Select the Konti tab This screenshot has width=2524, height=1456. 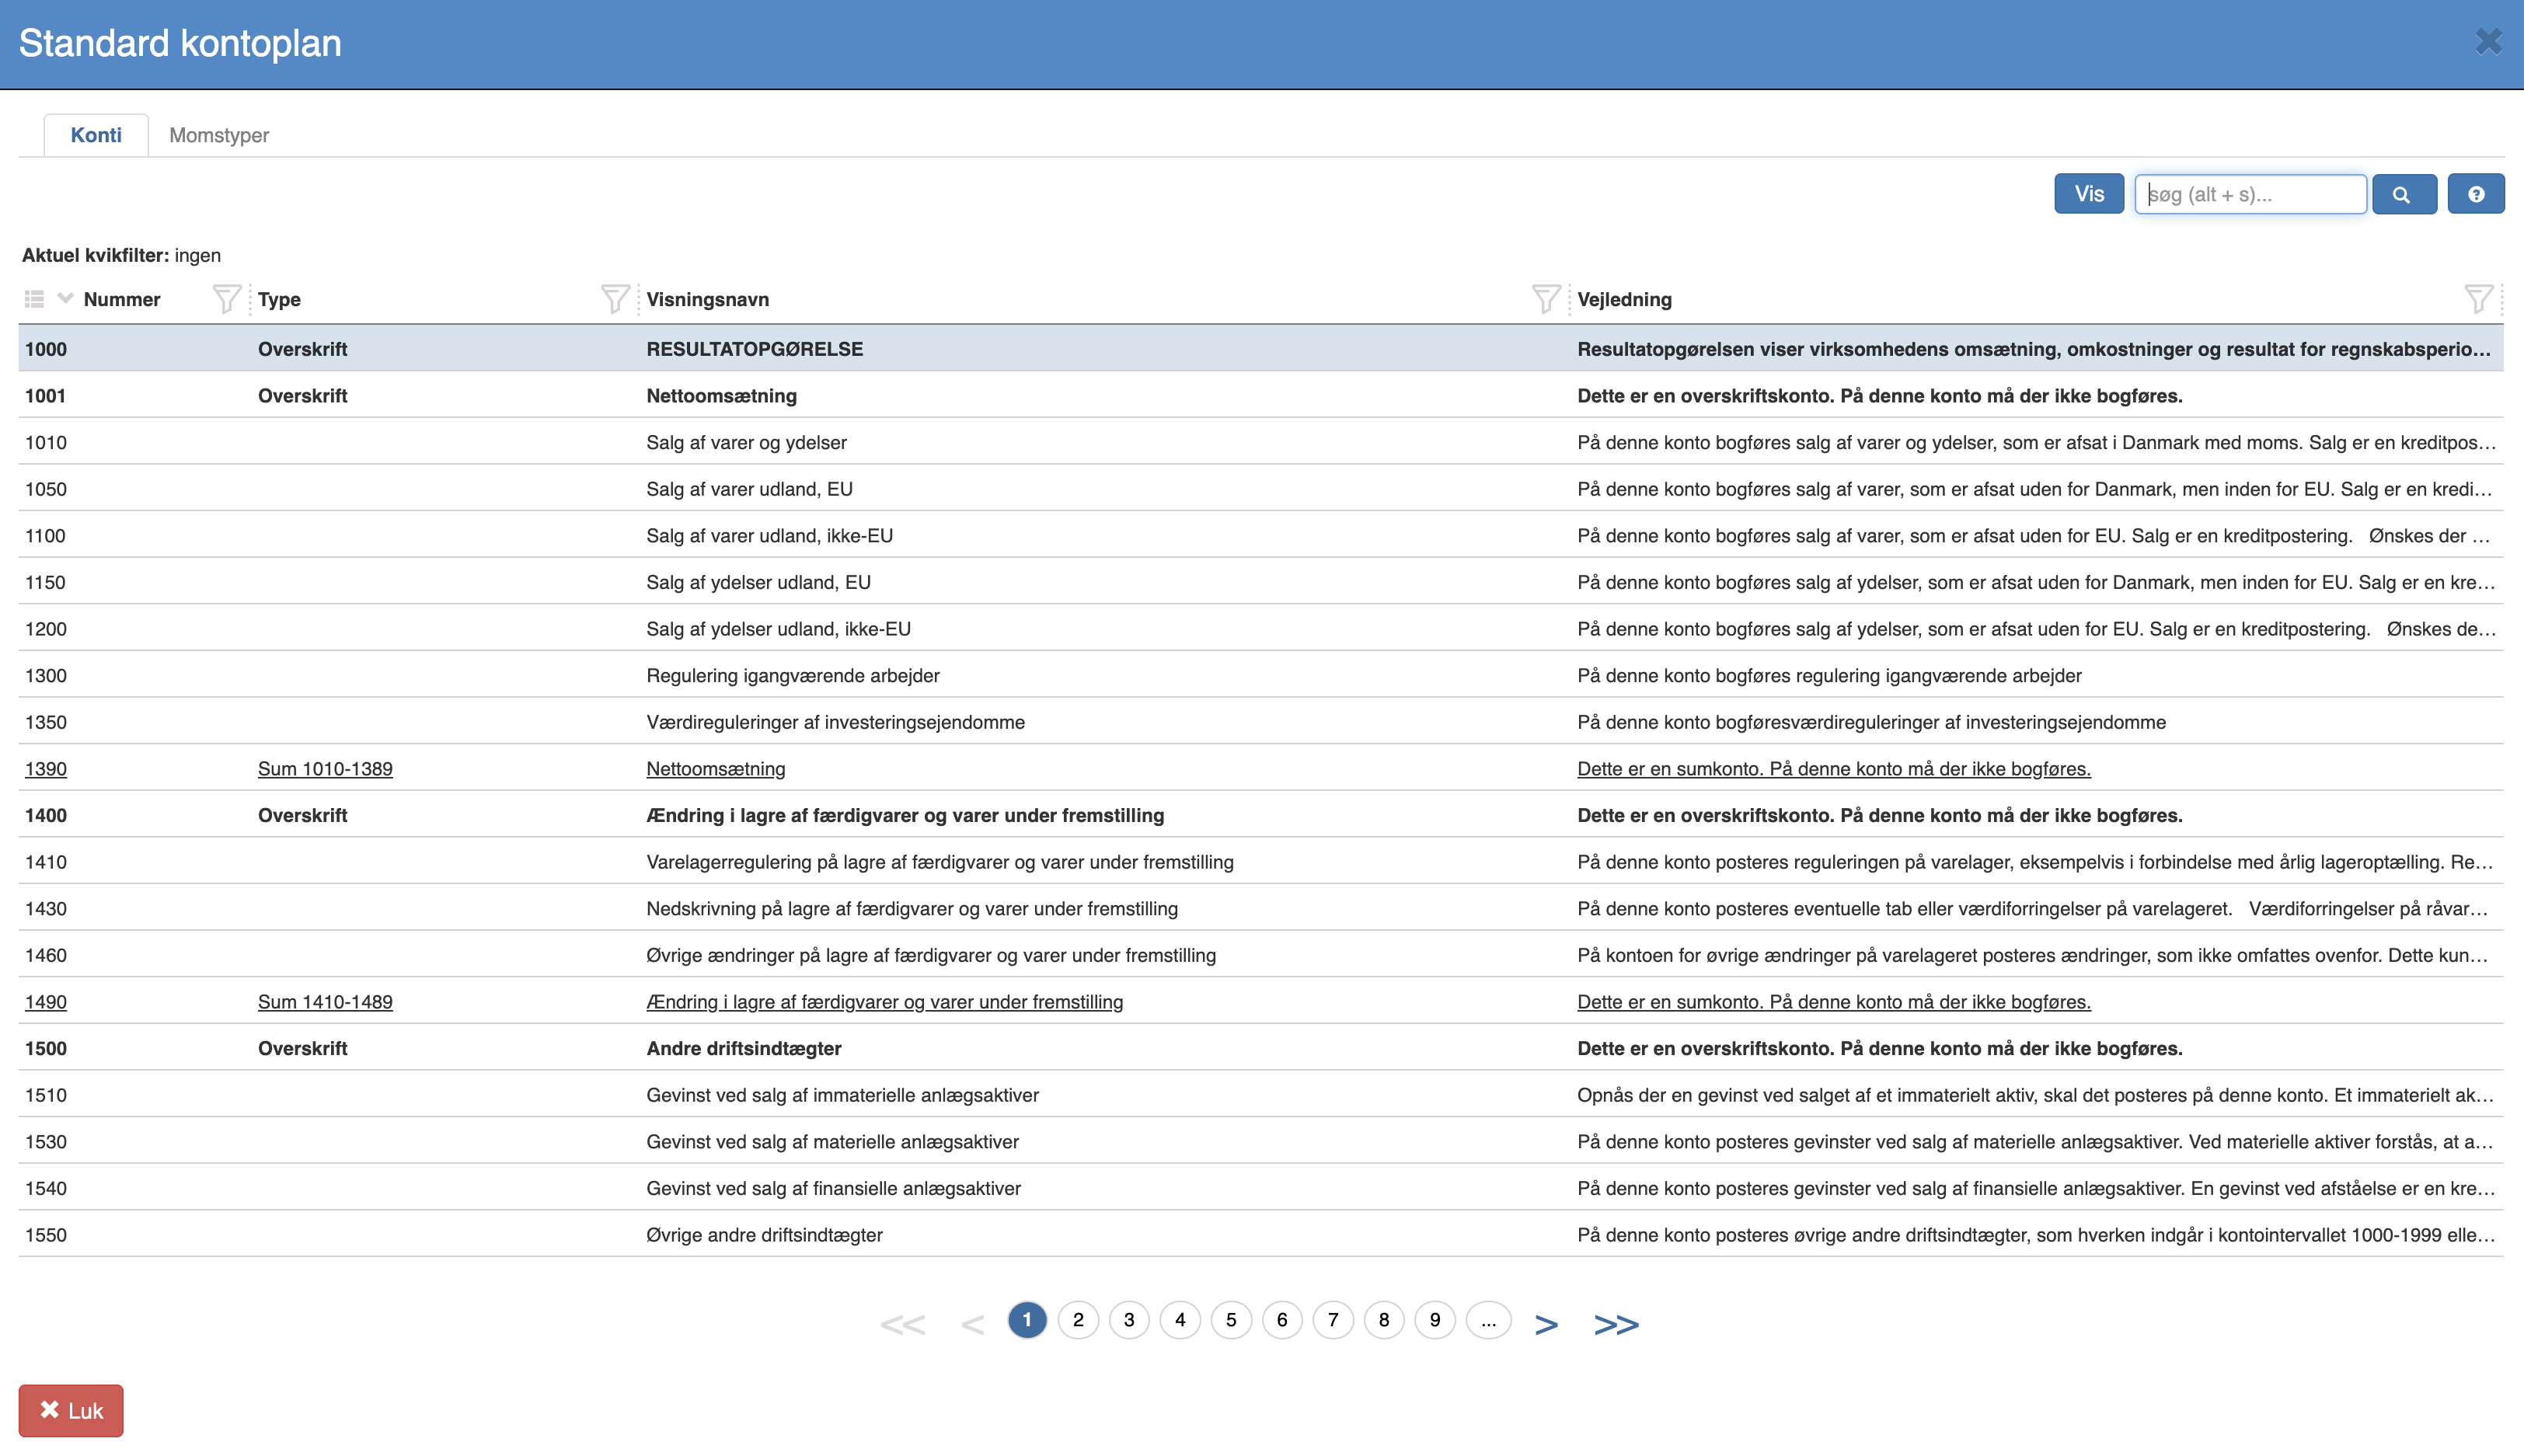click(x=96, y=135)
